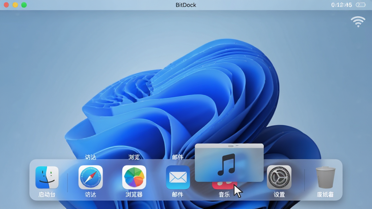Open the 废纸篓 trash can icon
The width and height of the screenshot is (372, 209).
pyautogui.click(x=325, y=177)
